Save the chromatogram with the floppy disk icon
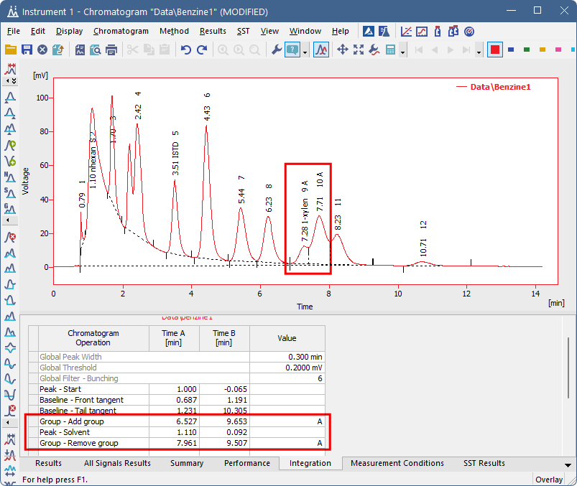Viewport: 577px width, 486px height. (27, 50)
